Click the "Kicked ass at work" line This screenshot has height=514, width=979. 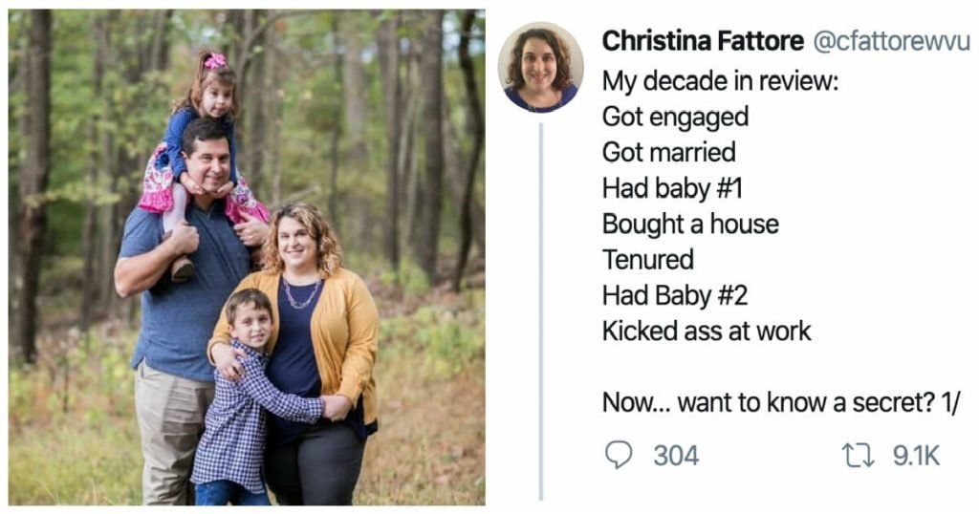click(x=707, y=331)
